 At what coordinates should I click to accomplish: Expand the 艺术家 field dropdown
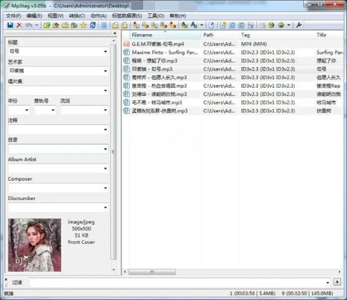pos(105,71)
